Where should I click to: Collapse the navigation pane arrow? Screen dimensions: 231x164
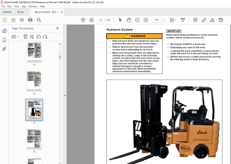[x=65, y=96]
